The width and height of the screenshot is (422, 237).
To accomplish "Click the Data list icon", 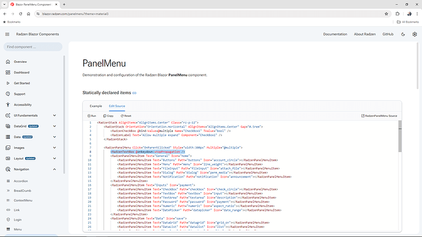I will [8, 137].
